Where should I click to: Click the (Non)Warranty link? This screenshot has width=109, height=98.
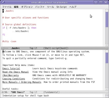10,75
